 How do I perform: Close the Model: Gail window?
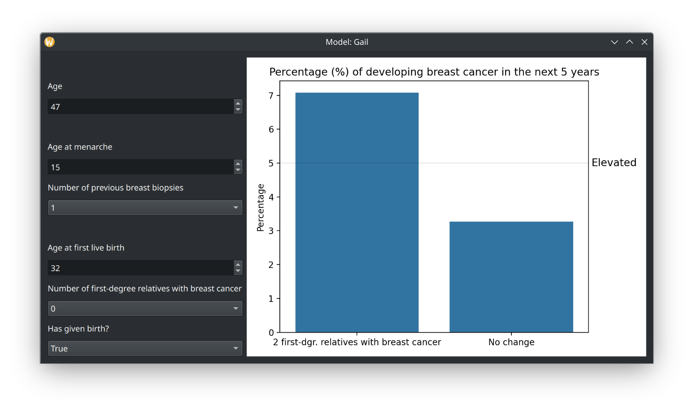pyautogui.click(x=644, y=42)
